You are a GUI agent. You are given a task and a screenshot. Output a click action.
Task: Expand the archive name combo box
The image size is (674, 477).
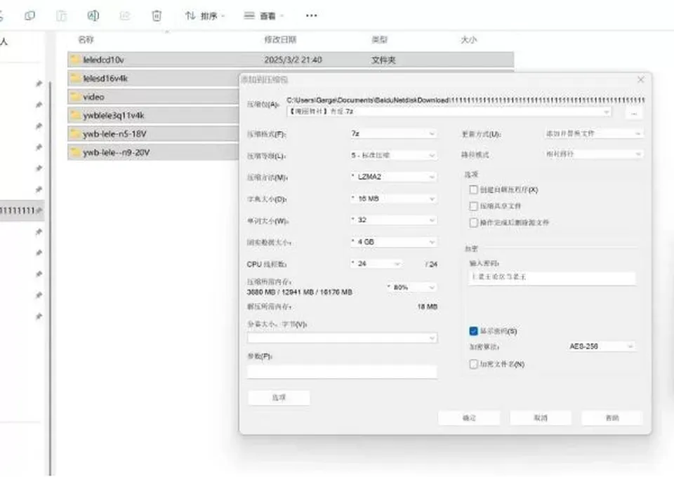click(x=606, y=112)
